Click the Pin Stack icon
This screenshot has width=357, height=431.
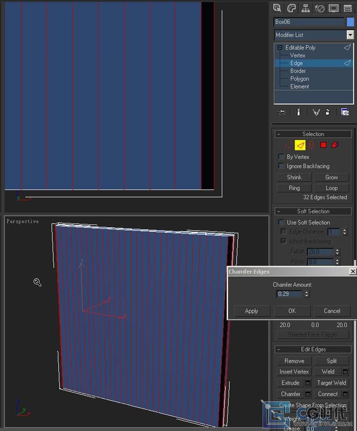pyautogui.click(x=281, y=112)
